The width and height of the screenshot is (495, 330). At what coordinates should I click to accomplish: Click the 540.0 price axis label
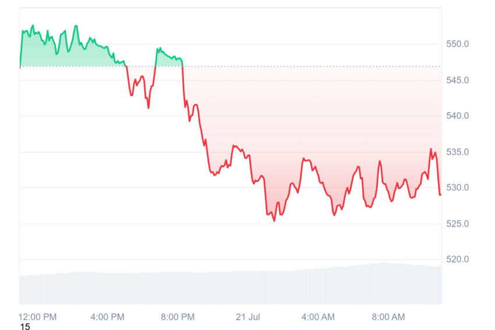pyautogui.click(x=457, y=116)
